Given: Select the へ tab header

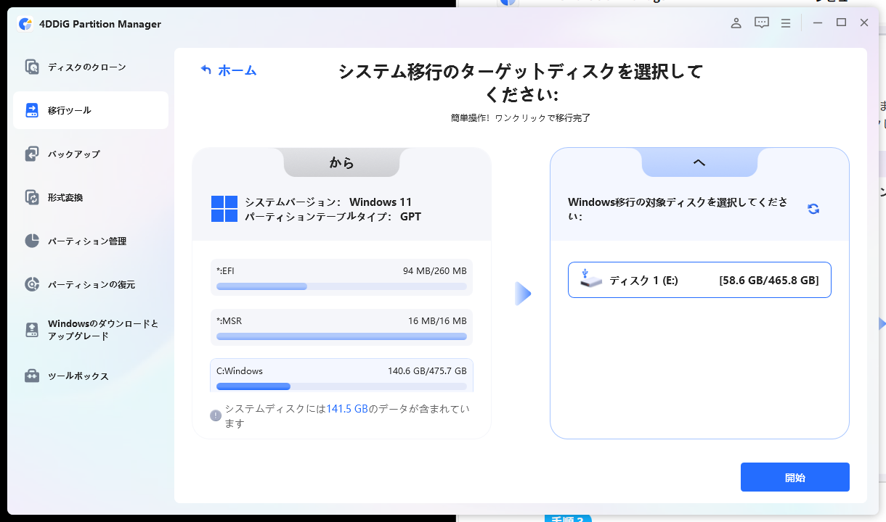Looking at the screenshot, I should (x=699, y=163).
